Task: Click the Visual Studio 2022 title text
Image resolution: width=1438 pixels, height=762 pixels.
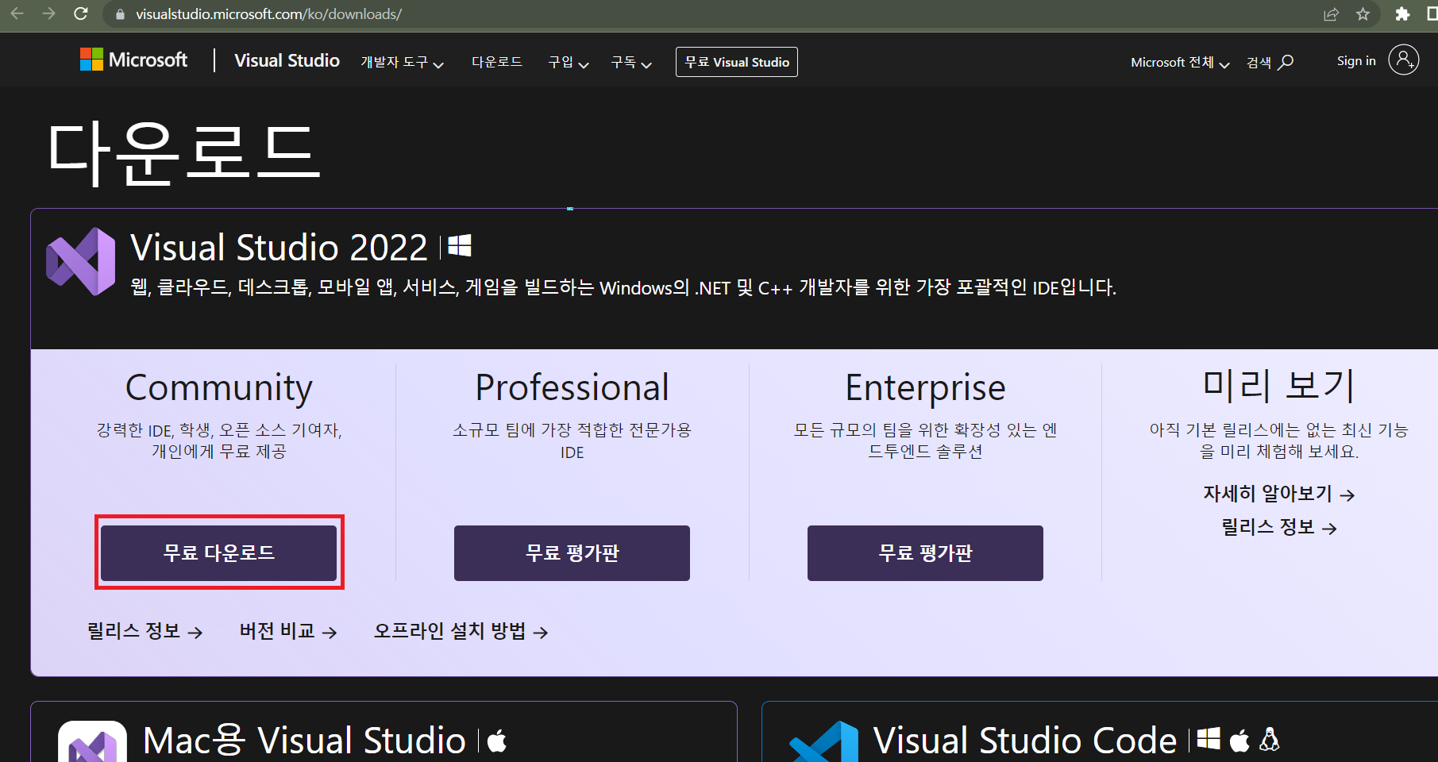Action: [x=279, y=247]
